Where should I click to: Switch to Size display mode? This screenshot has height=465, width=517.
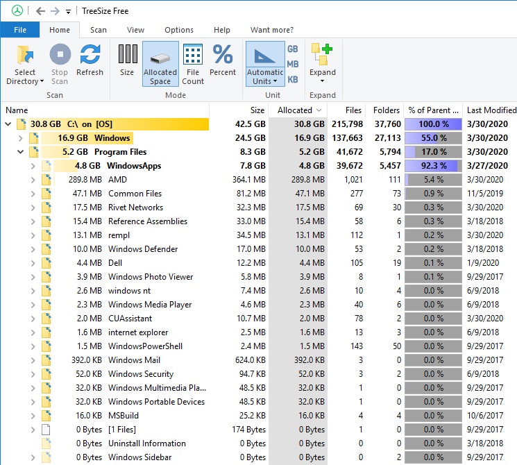click(127, 60)
